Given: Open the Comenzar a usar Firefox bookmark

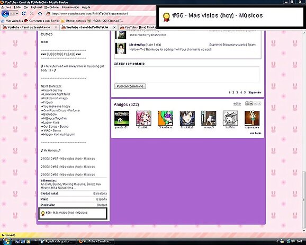Looking at the screenshot, I should tap(42, 21).
